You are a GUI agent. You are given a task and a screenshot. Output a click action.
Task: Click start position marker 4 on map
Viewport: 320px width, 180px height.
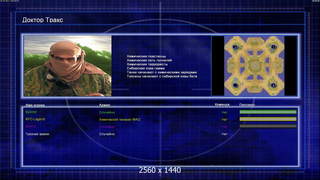pyautogui.click(x=273, y=85)
